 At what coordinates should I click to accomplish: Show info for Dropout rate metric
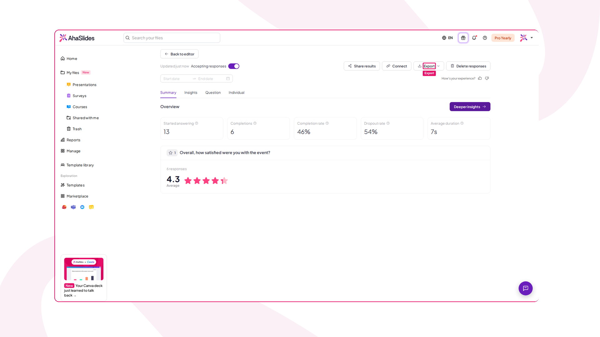pos(388,123)
